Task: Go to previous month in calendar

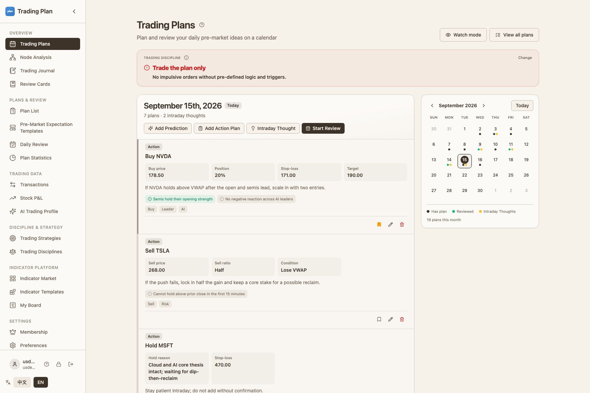Action: [x=432, y=106]
